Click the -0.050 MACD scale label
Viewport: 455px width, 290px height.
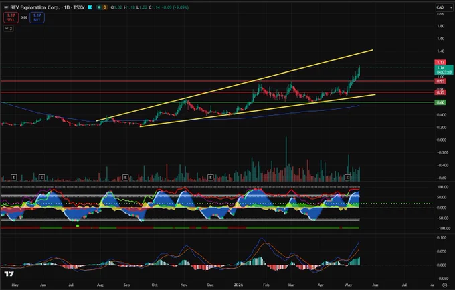(442, 279)
